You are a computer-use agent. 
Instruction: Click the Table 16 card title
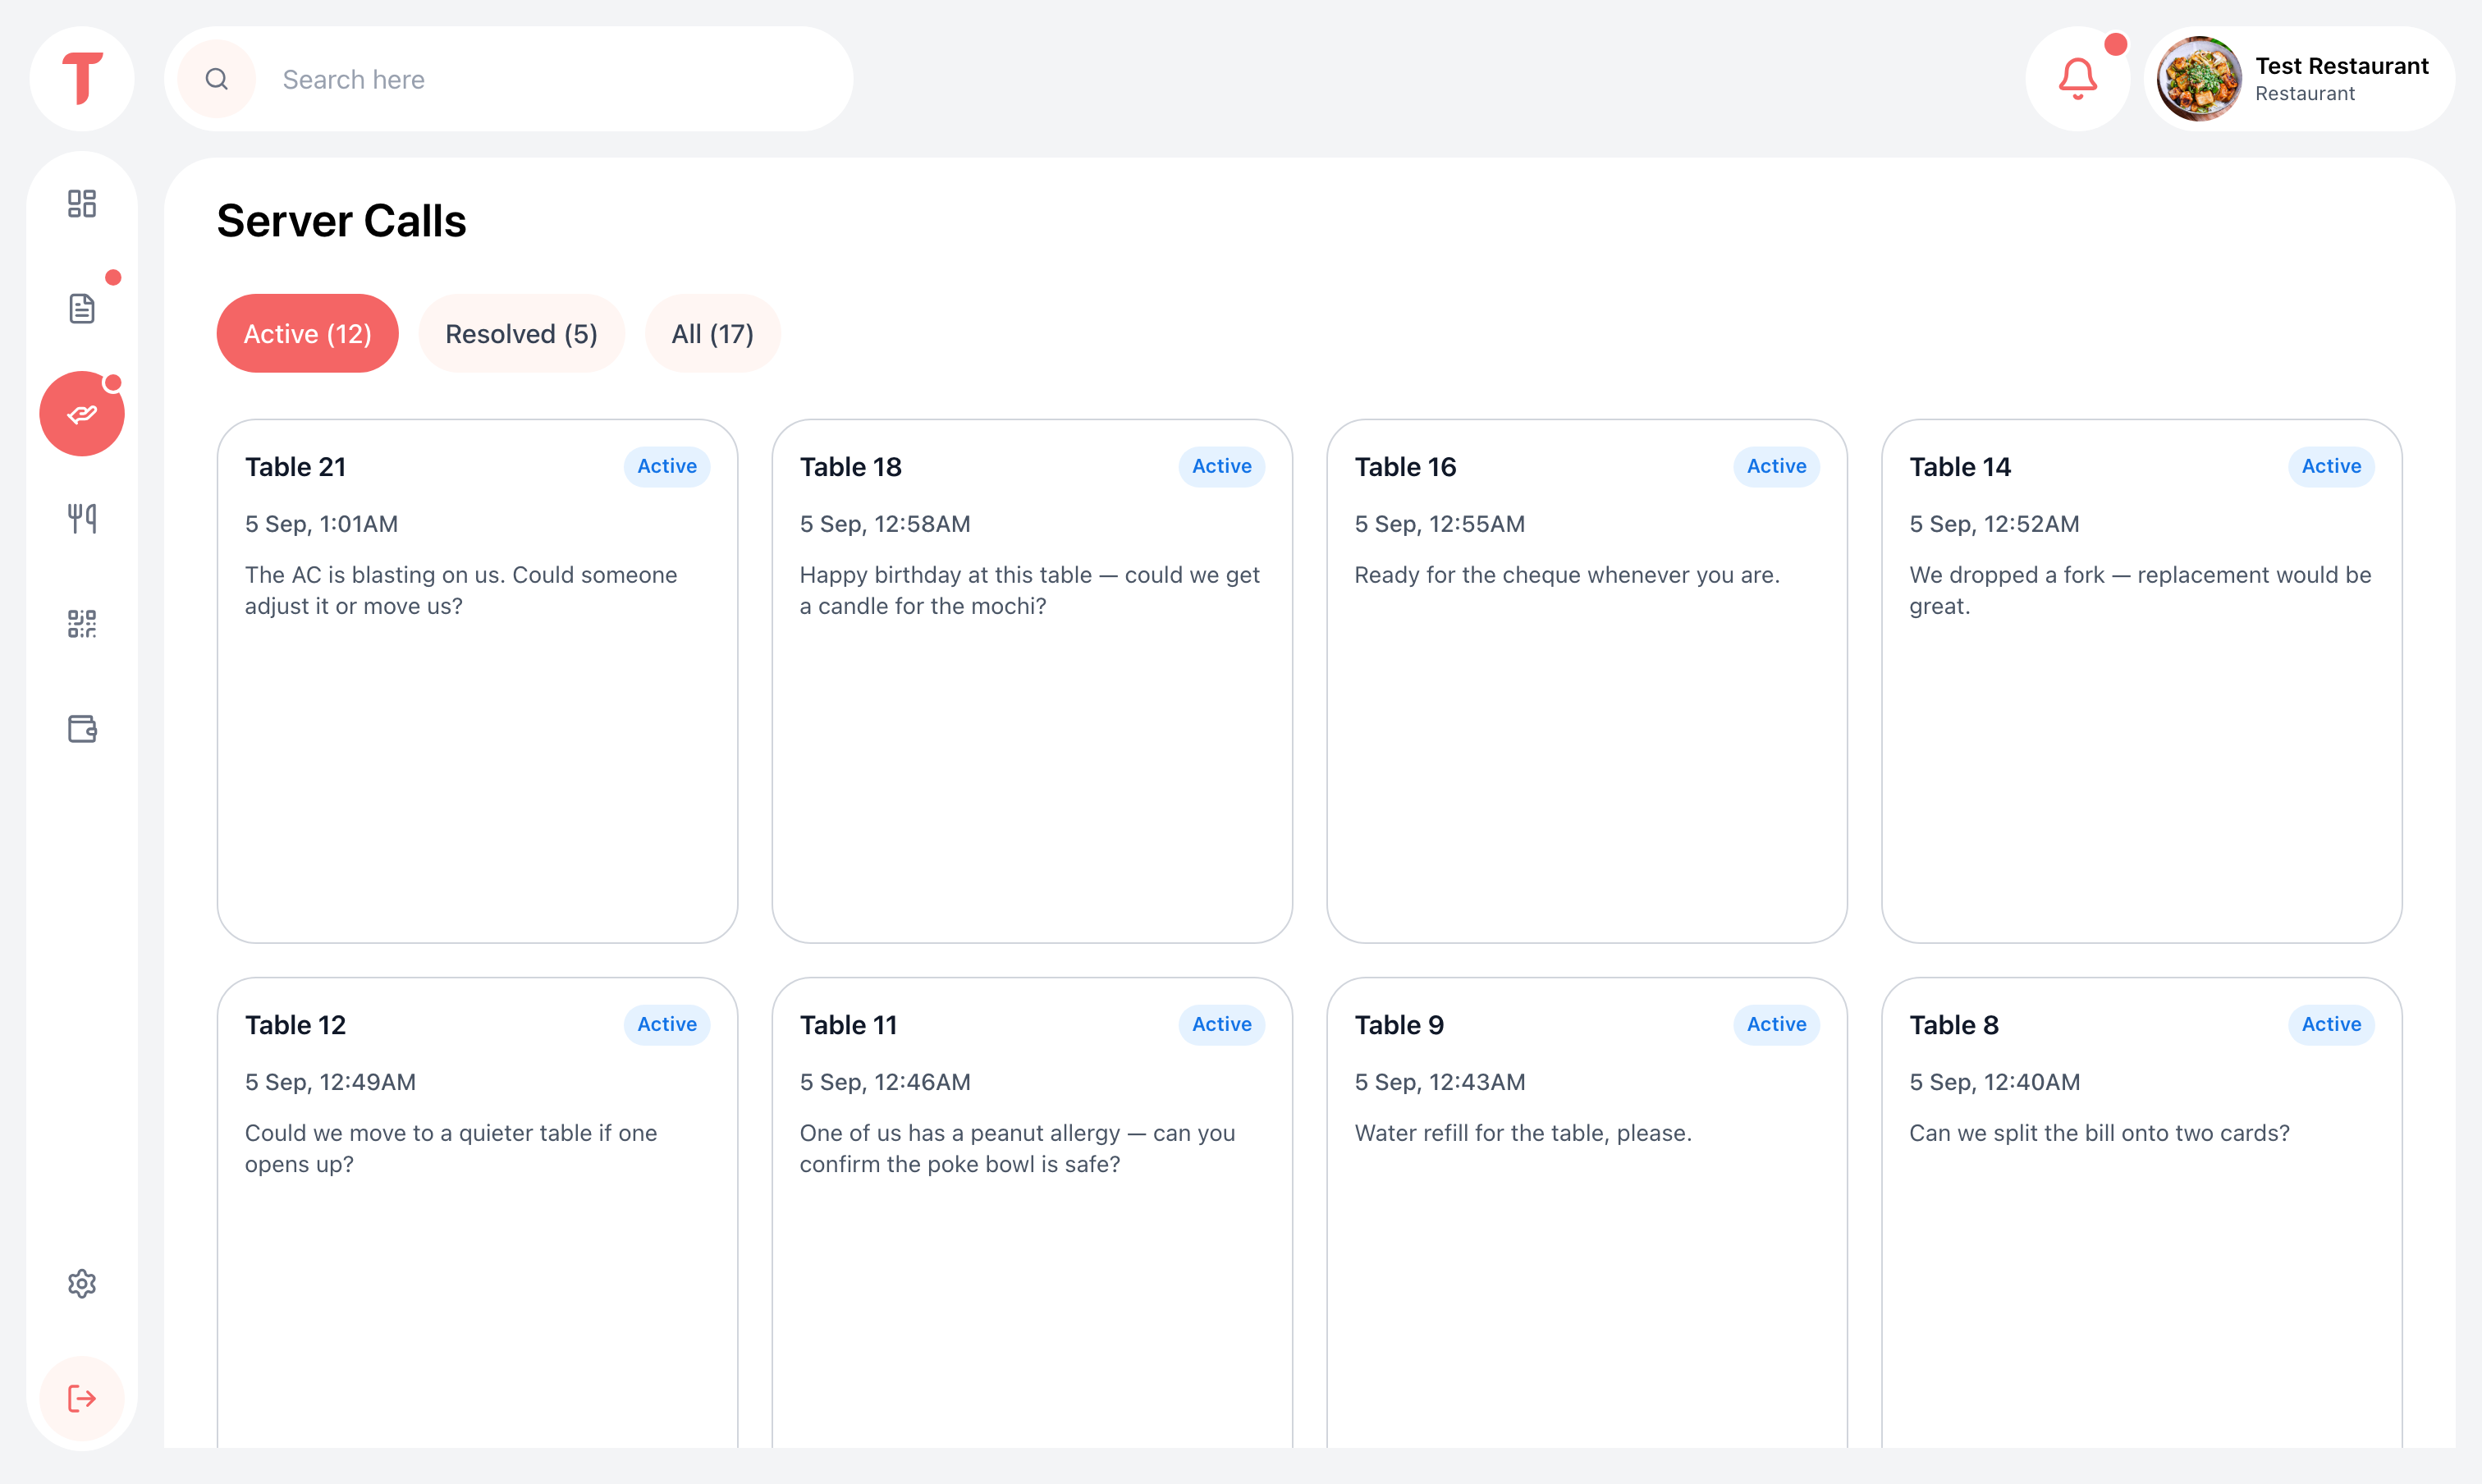point(1406,467)
